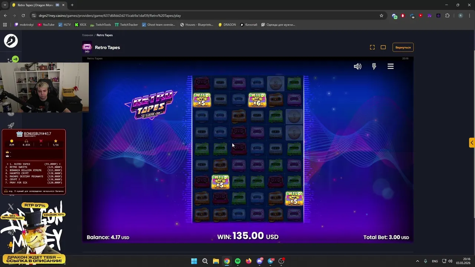Screen dimensions: 475x267
Task: Open the Главная breadcrumb link
Action: coord(88,35)
